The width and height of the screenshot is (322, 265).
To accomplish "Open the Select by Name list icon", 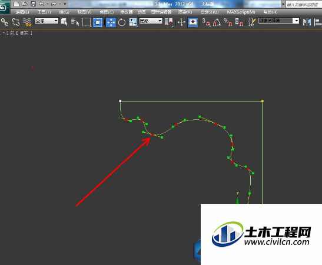I will pyautogui.click(x=75, y=22).
